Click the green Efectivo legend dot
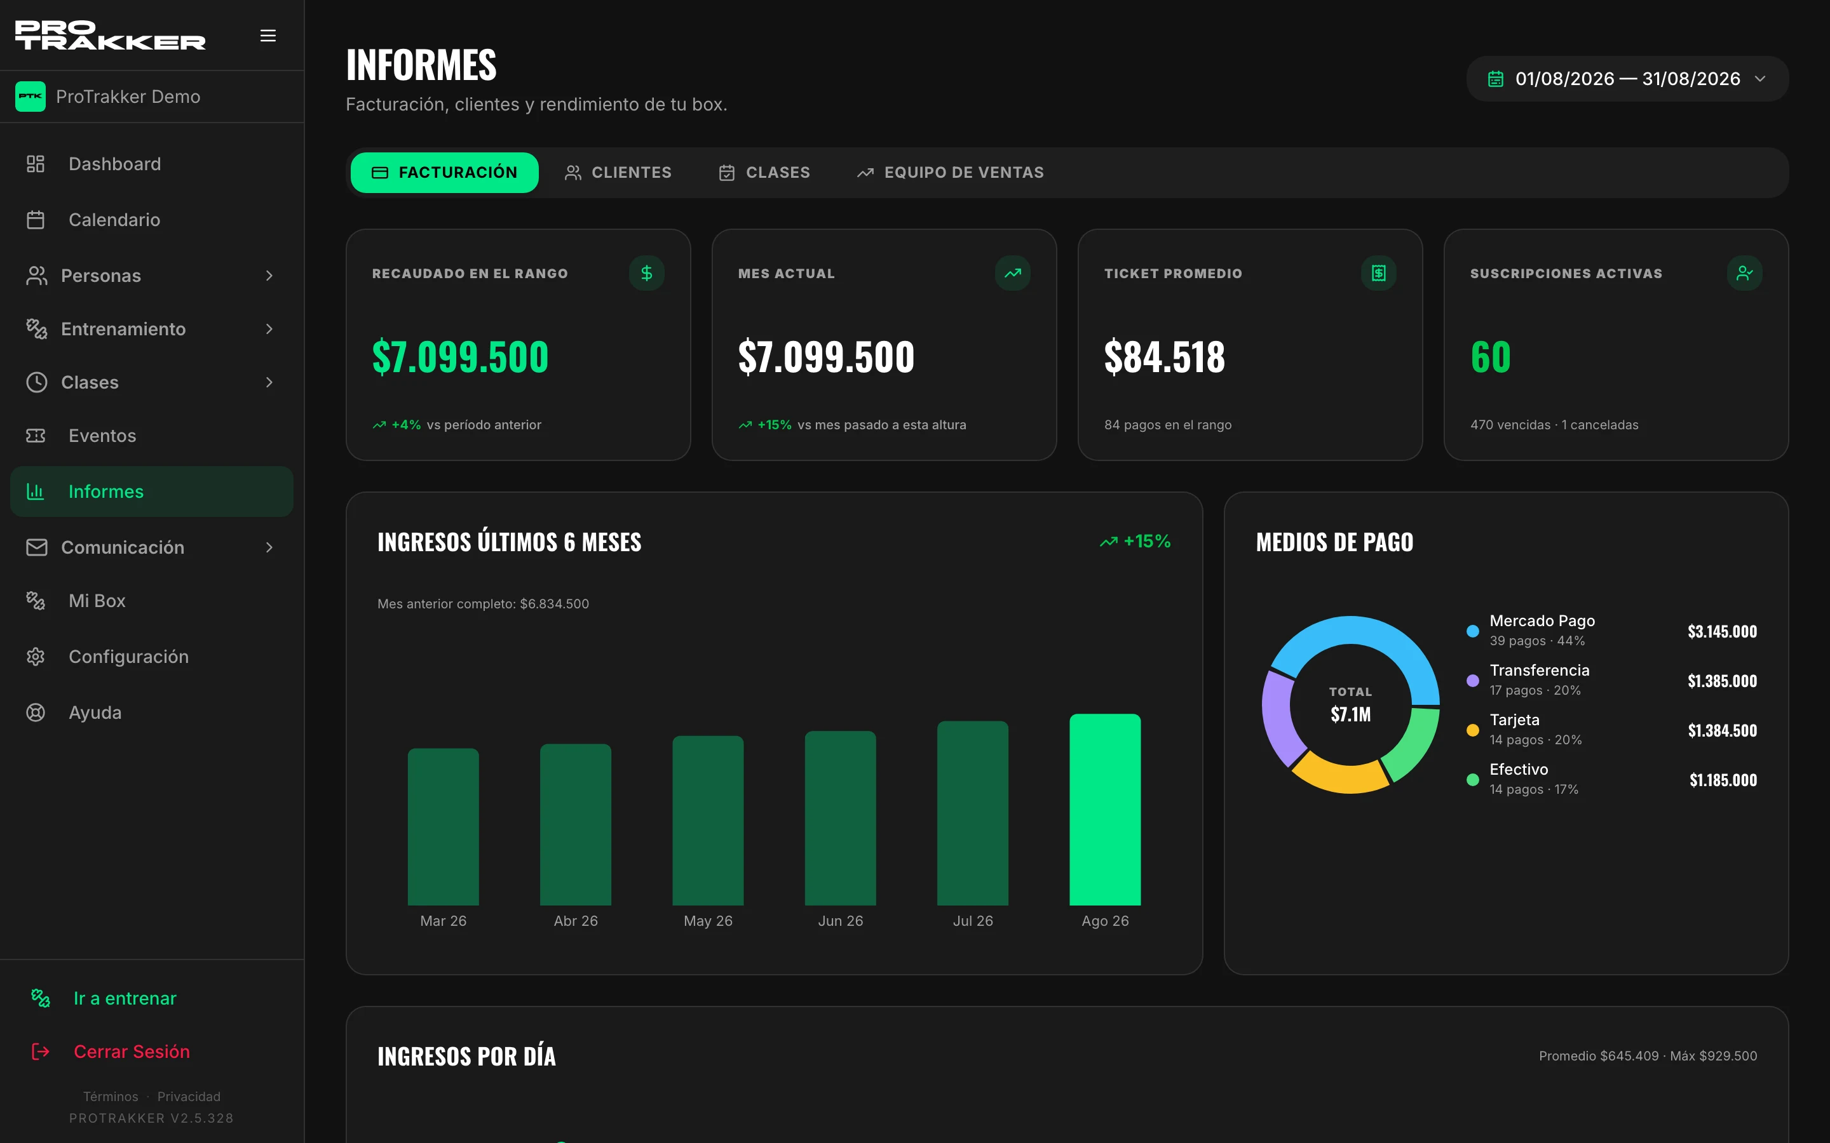The image size is (1830, 1143). [x=1472, y=779]
